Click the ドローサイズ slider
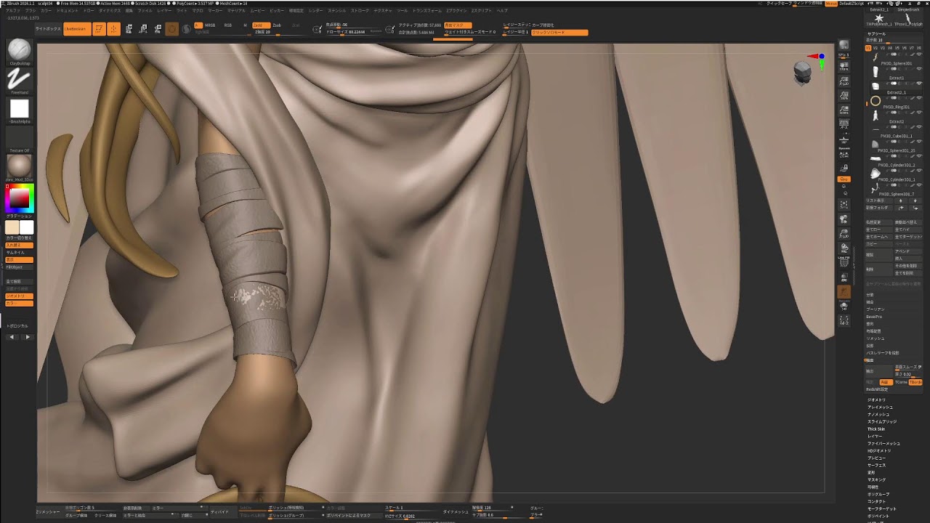The width and height of the screenshot is (930, 523). pos(355,31)
